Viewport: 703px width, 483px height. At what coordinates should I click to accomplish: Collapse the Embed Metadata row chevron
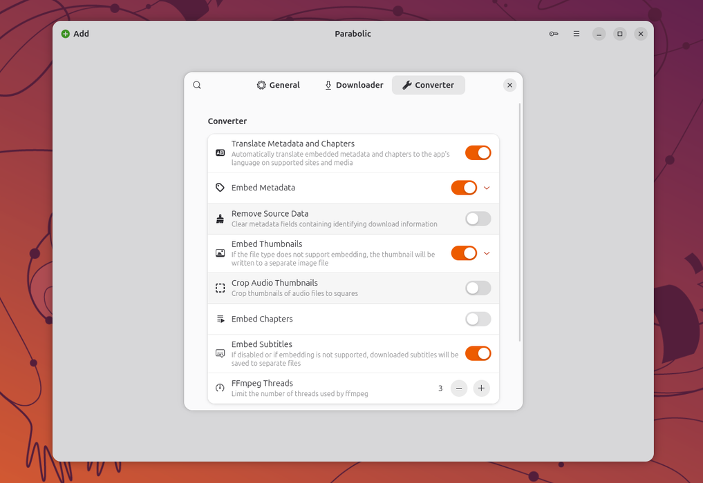pyautogui.click(x=487, y=188)
